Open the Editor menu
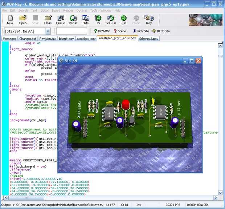 click(45, 10)
